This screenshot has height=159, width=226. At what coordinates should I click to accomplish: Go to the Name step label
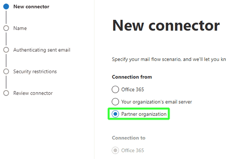click(20, 28)
